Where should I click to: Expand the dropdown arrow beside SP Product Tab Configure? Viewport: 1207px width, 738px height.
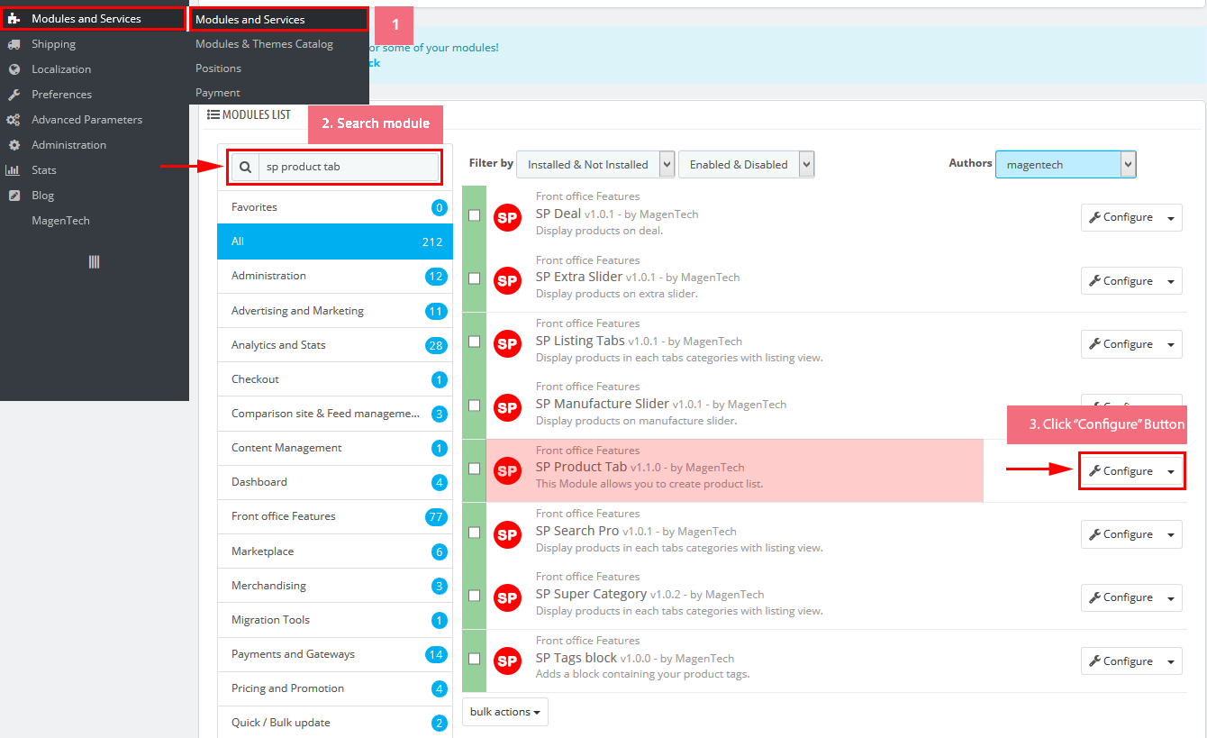pyautogui.click(x=1171, y=471)
